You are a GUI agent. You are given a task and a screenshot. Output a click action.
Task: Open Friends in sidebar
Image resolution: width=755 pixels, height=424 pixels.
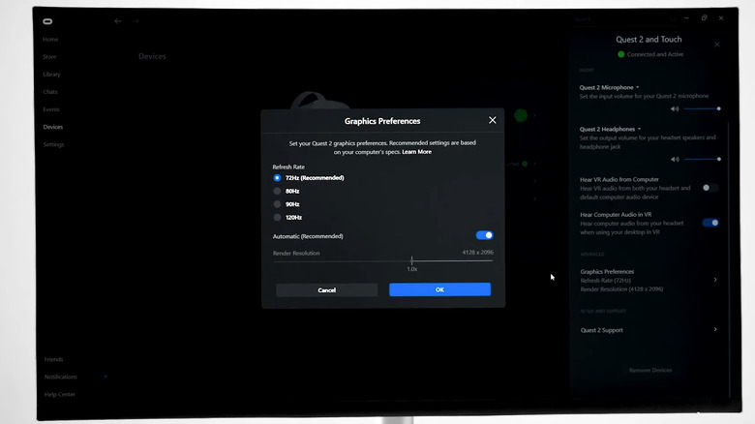tap(53, 359)
